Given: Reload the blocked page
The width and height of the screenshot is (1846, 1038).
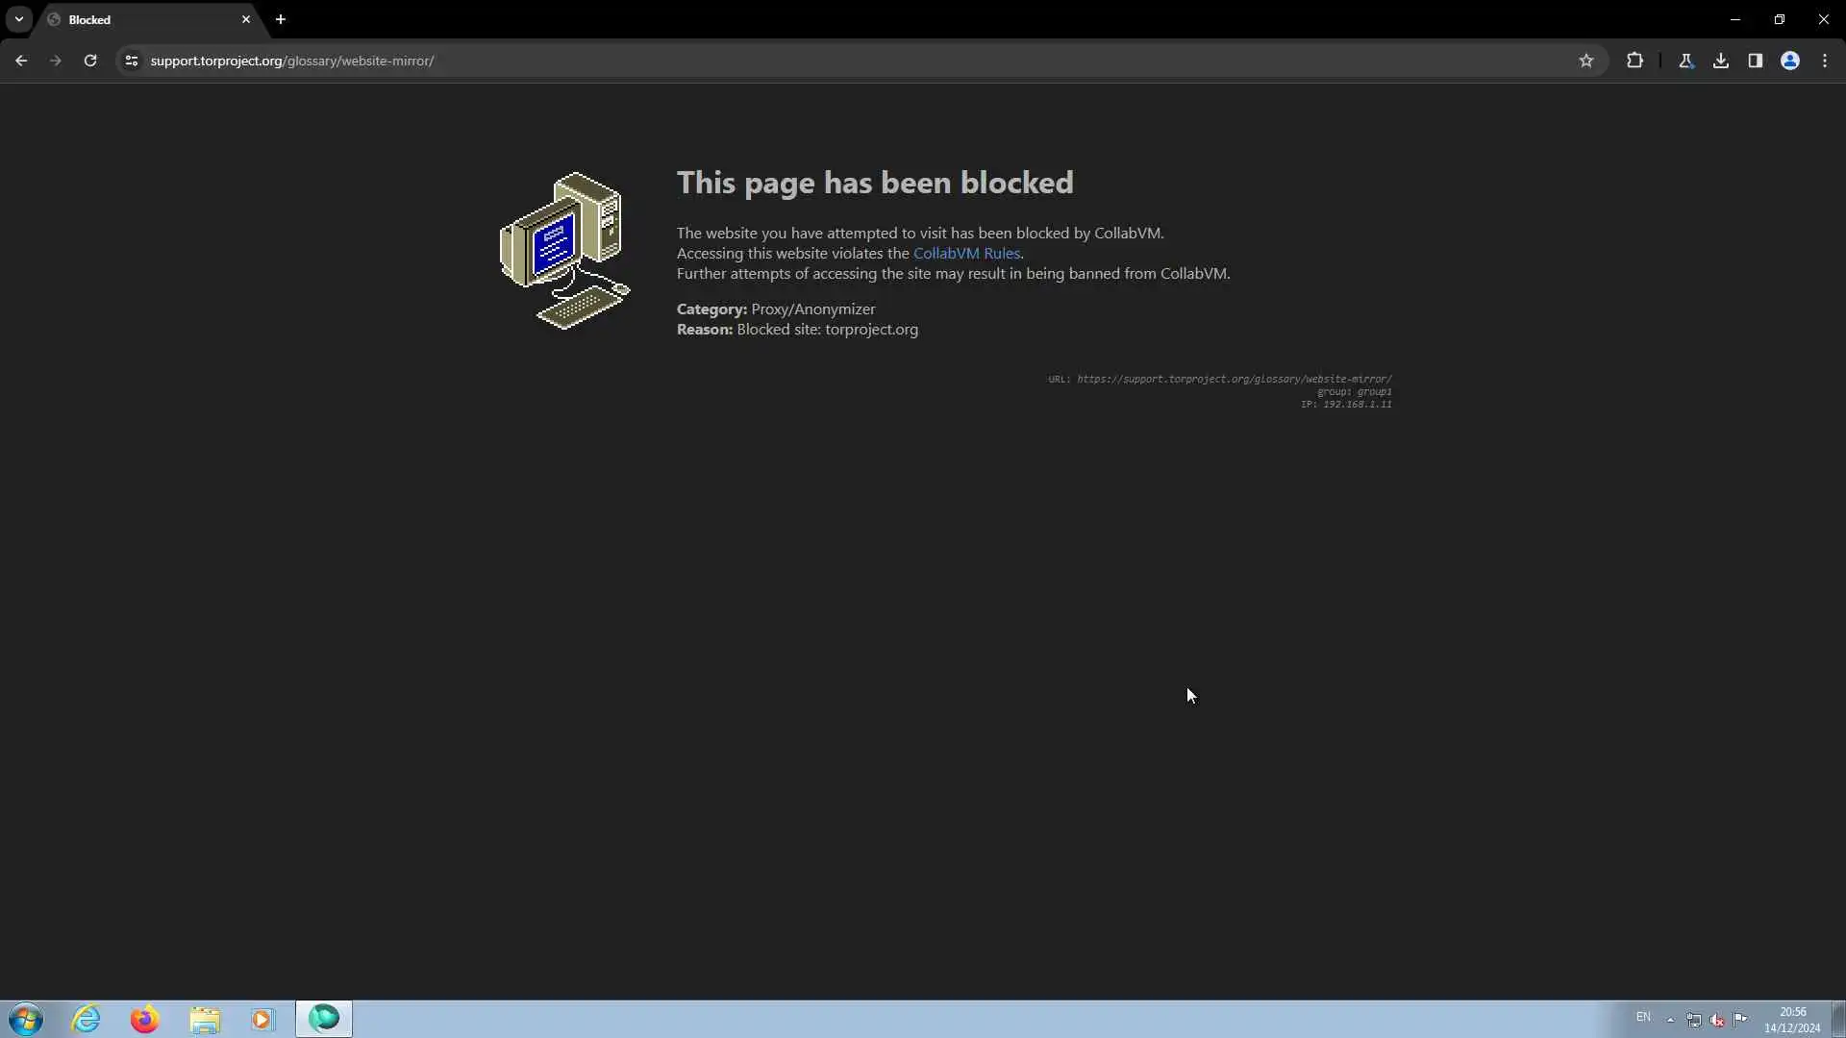Looking at the screenshot, I should [90, 61].
